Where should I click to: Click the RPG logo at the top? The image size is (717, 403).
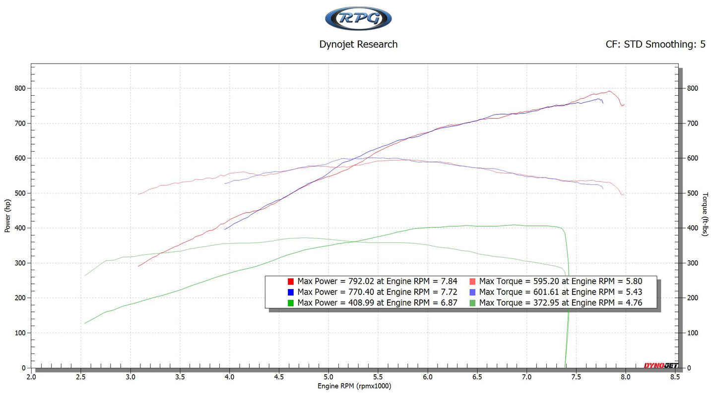358,19
